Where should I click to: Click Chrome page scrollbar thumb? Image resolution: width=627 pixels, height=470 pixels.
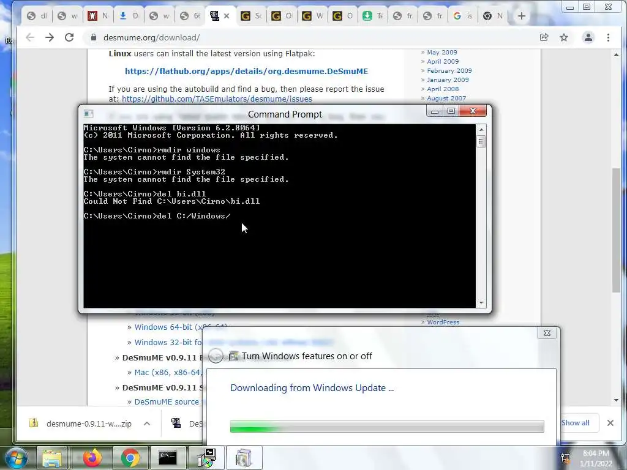(x=616, y=230)
